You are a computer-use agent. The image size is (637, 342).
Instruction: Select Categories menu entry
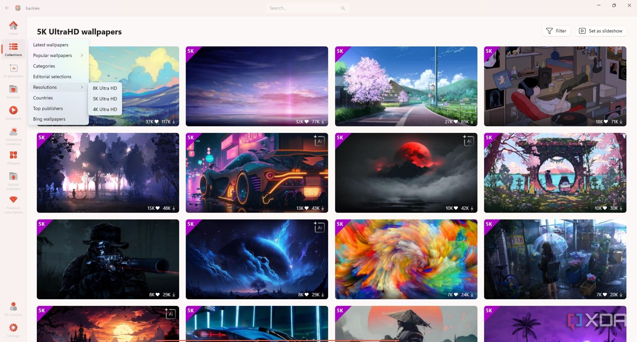[59, 66]
